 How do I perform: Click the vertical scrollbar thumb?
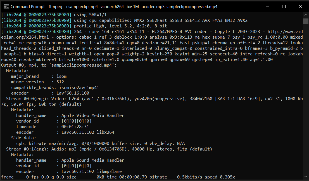click(306, 22)
